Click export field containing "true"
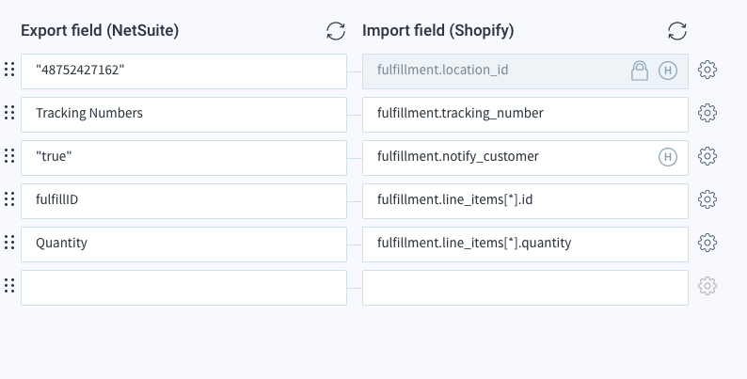Image resolution: width=747 pixels, height=379 pixels. [183, 158]
